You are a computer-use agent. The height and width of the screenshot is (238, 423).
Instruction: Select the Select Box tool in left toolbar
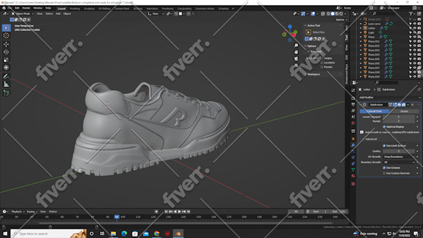(x=6, y=27)
